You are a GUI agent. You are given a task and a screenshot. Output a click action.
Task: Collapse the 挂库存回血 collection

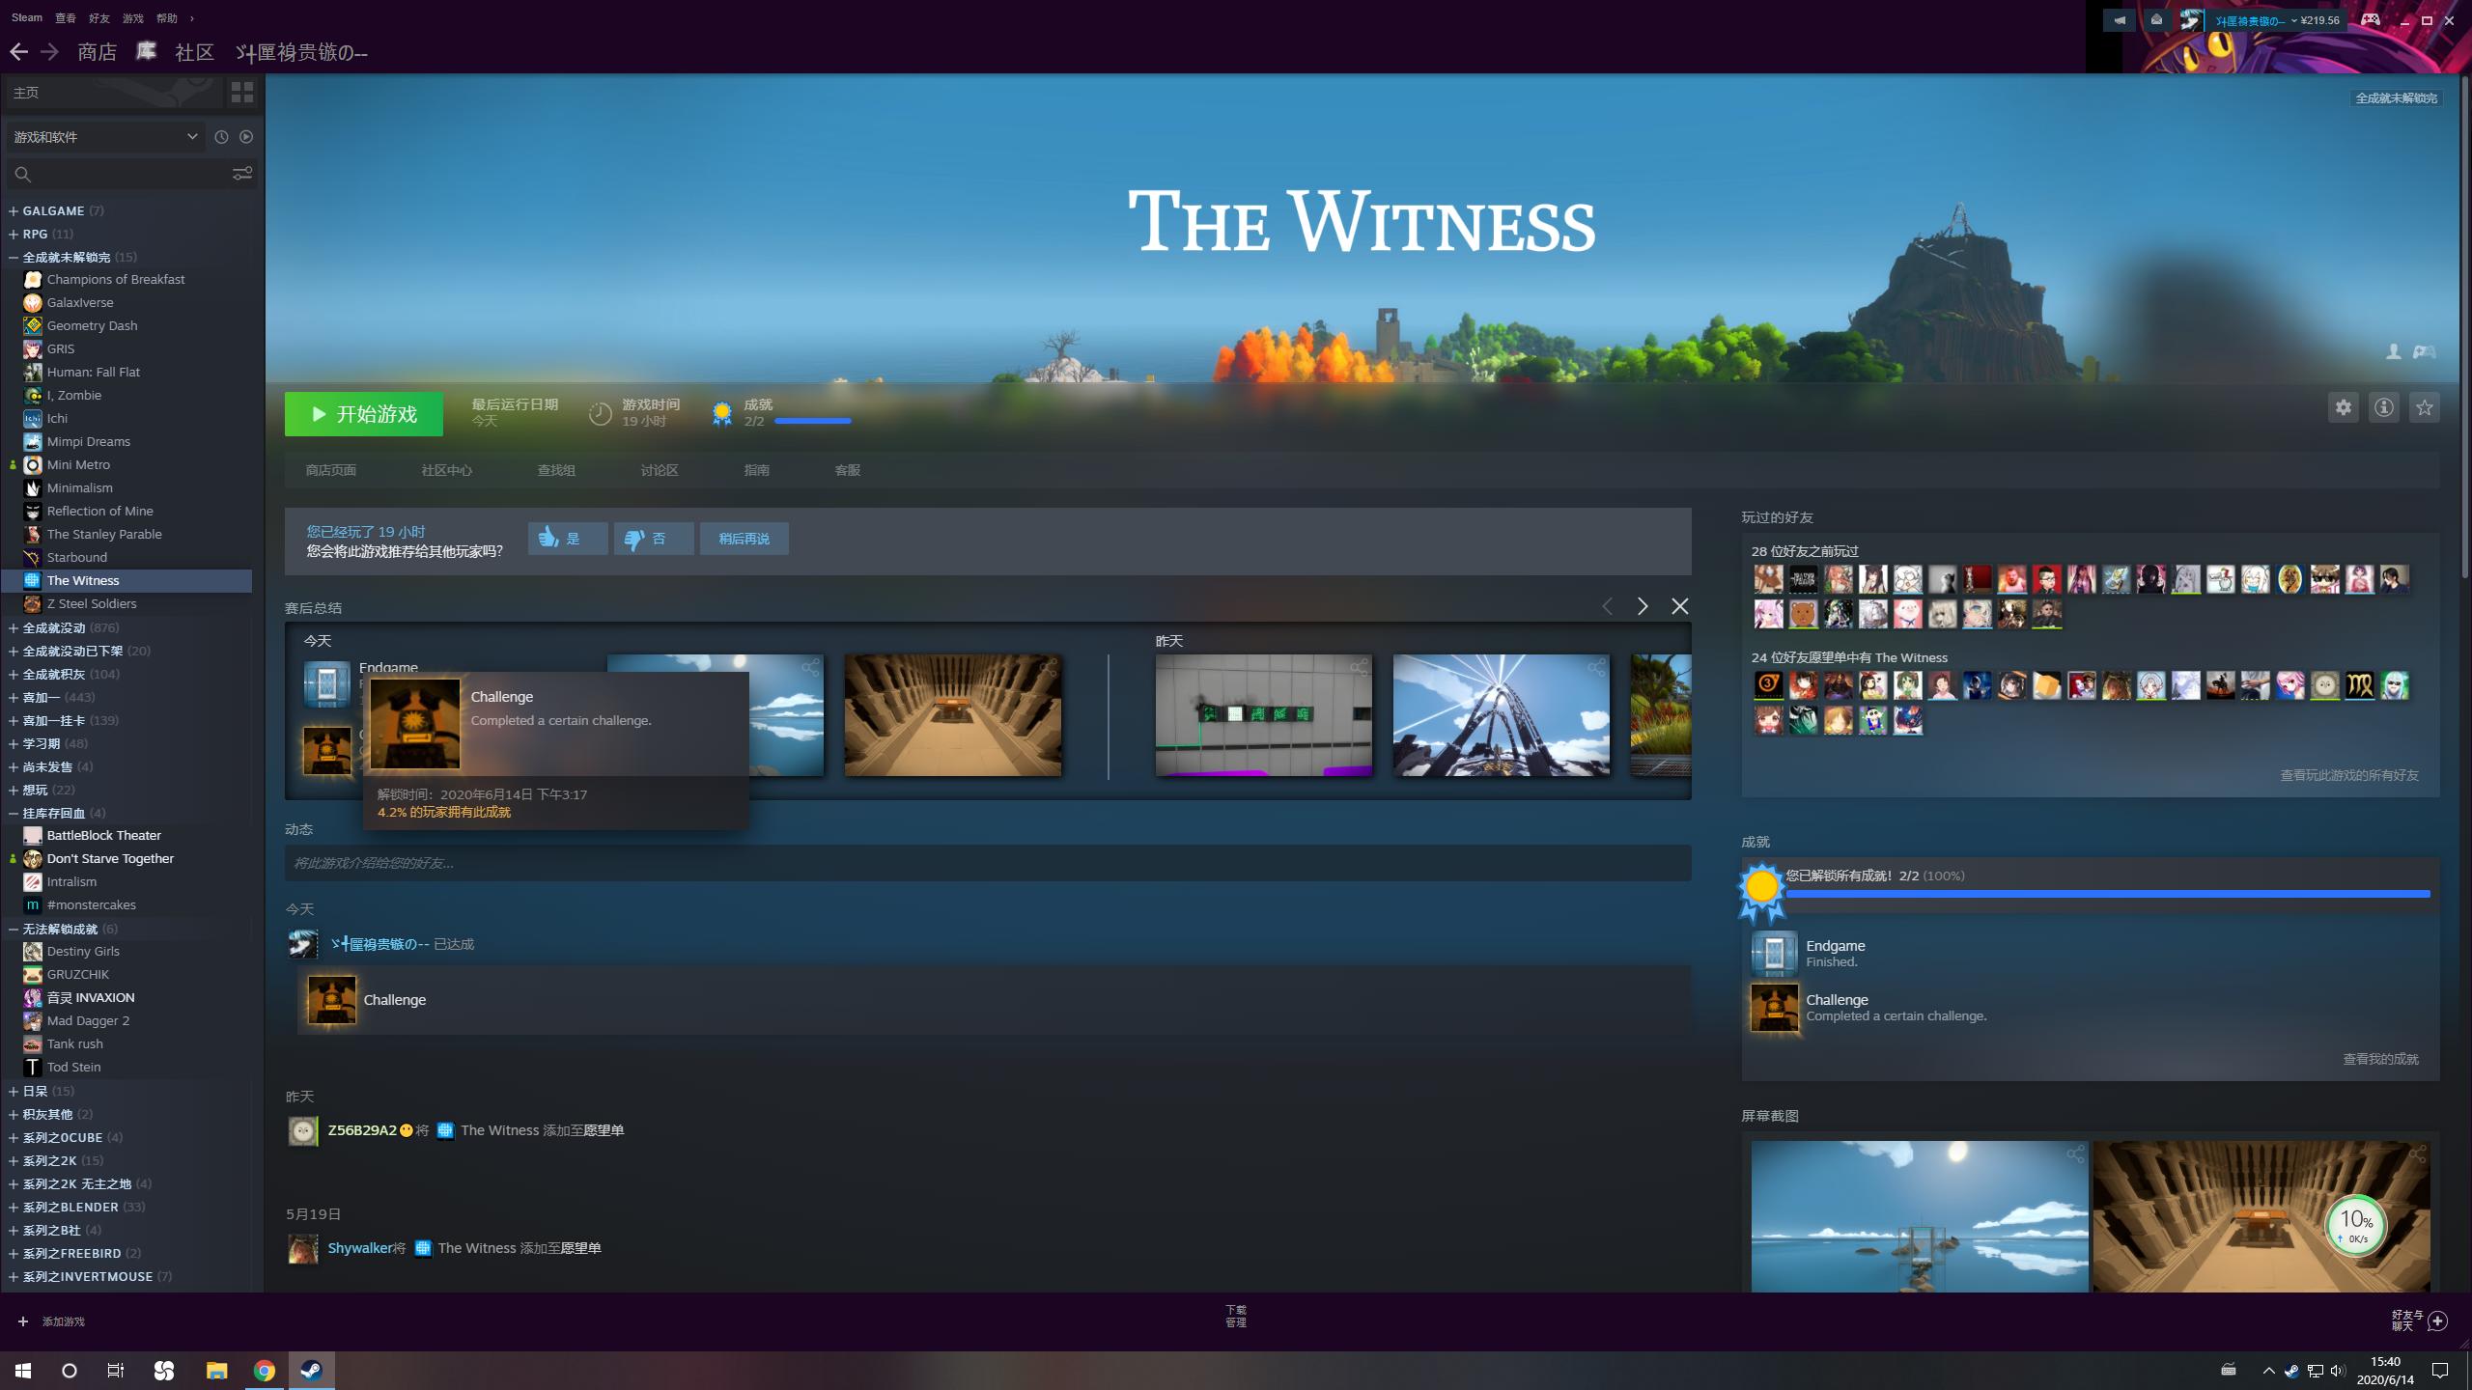click(14, 813)
